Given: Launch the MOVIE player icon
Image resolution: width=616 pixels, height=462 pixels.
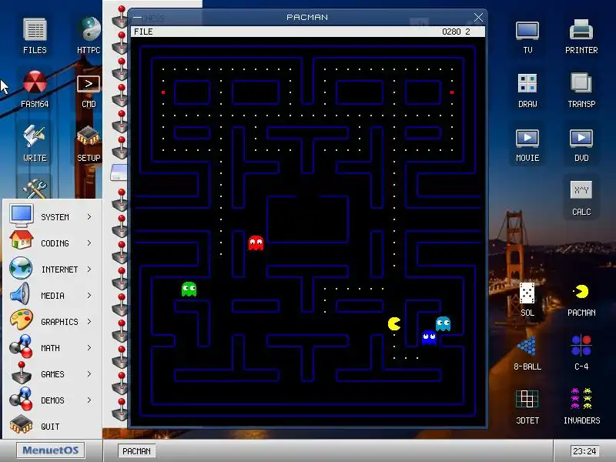Looking at the screenshot, I should (527, 146).
